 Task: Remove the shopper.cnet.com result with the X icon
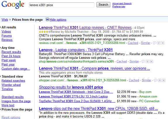[x=164, y=80]
